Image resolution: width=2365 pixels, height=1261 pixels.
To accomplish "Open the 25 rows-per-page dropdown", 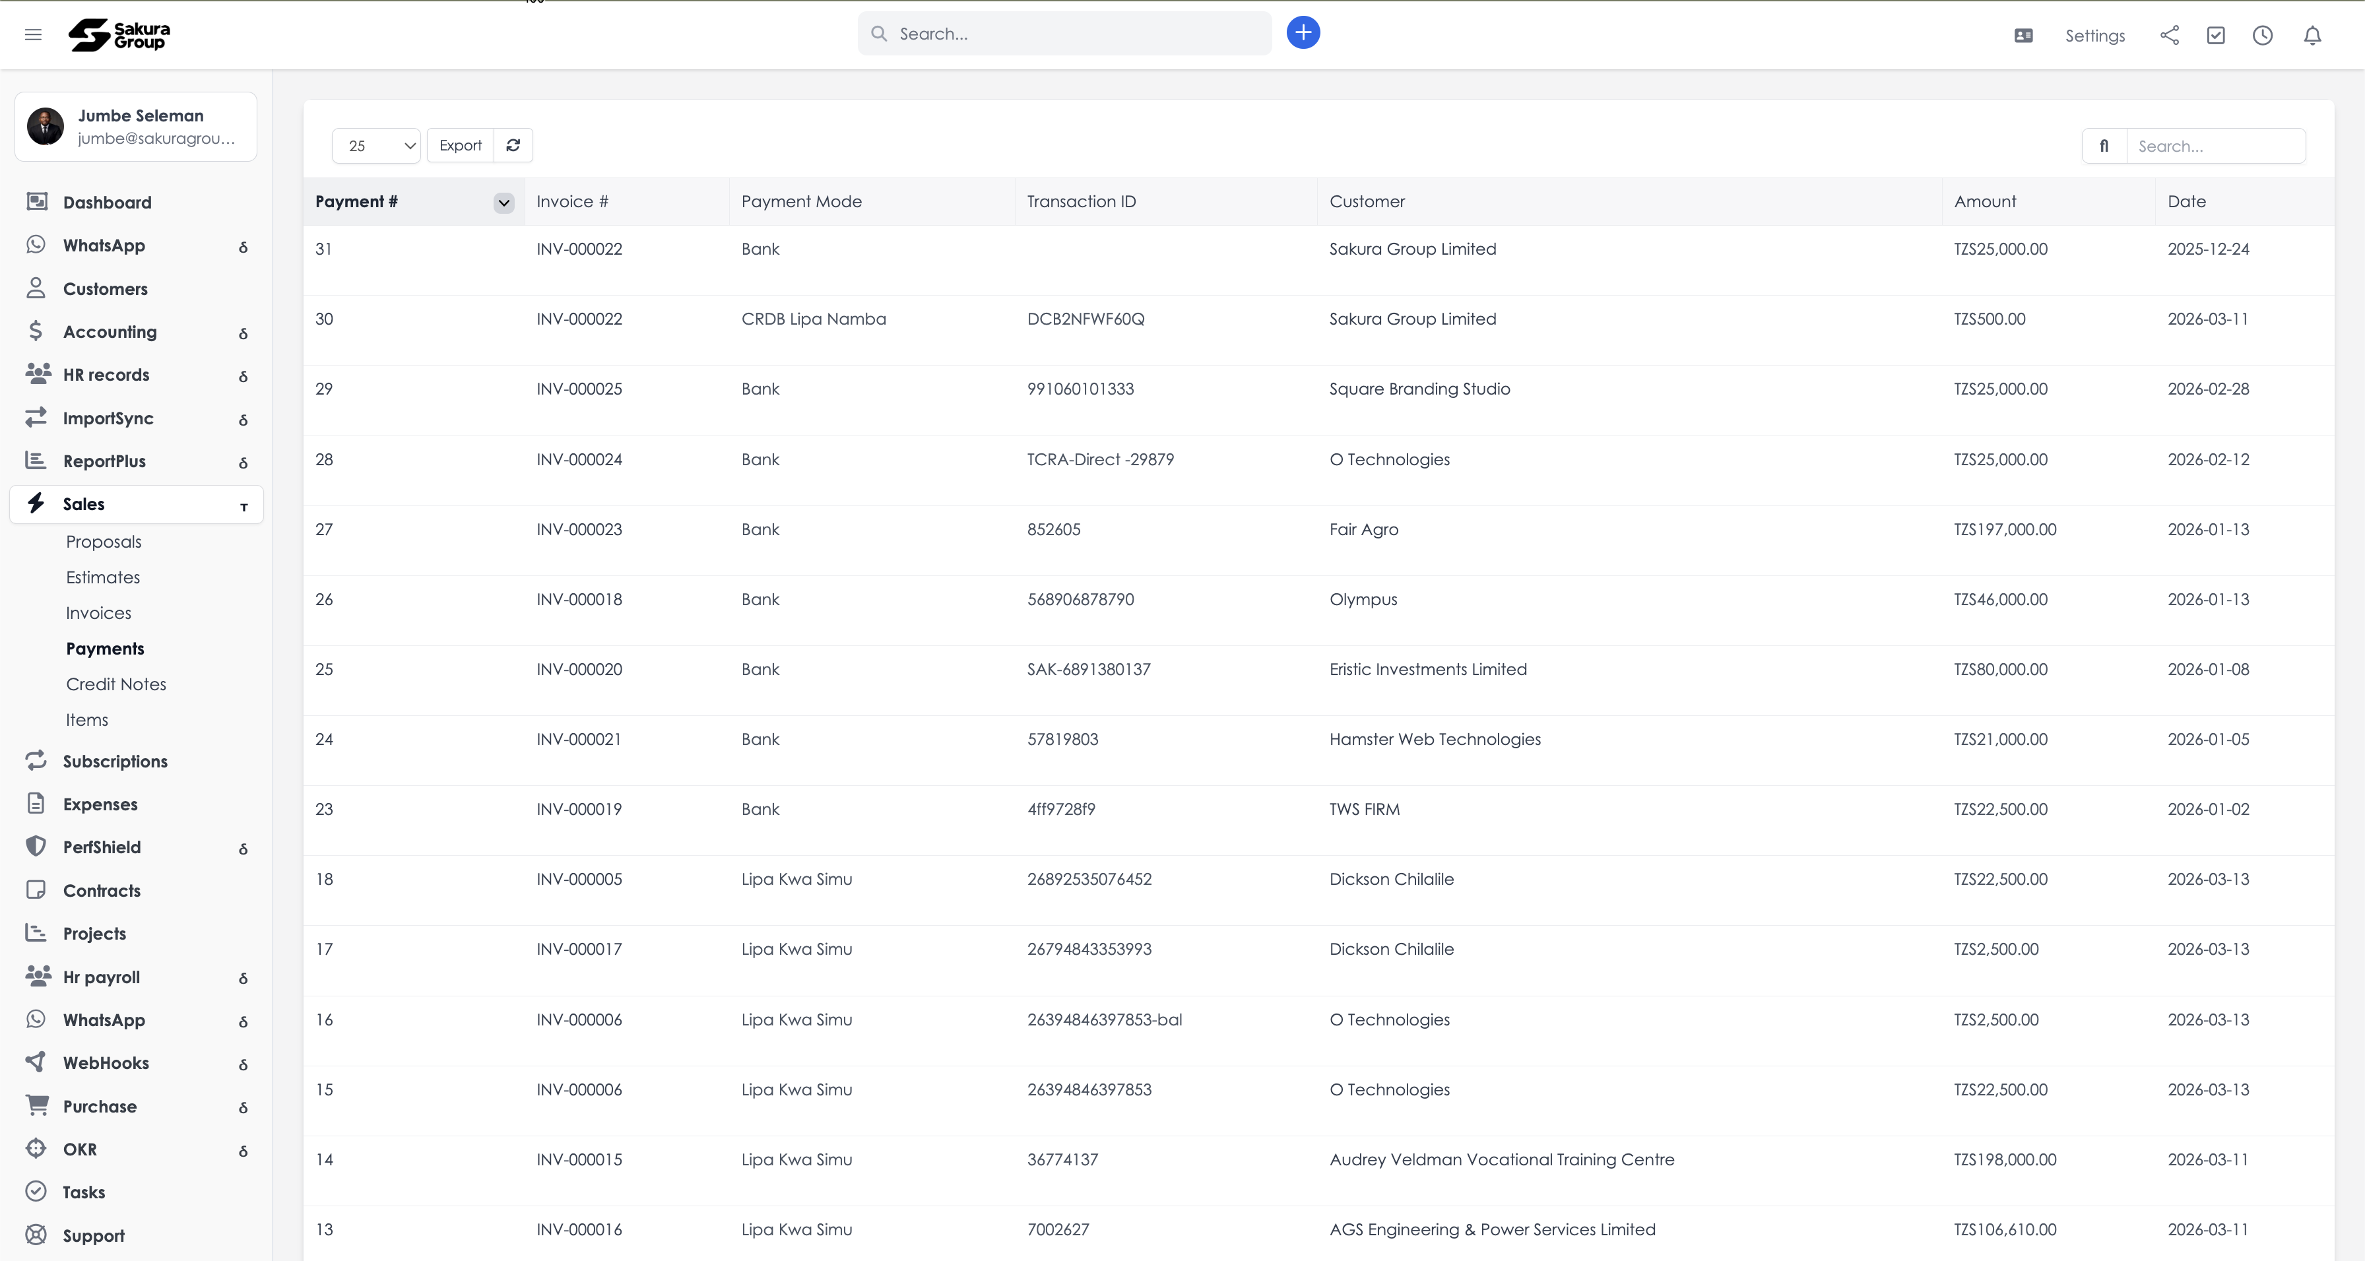I will pyautogui.click(x=376, y=145).
